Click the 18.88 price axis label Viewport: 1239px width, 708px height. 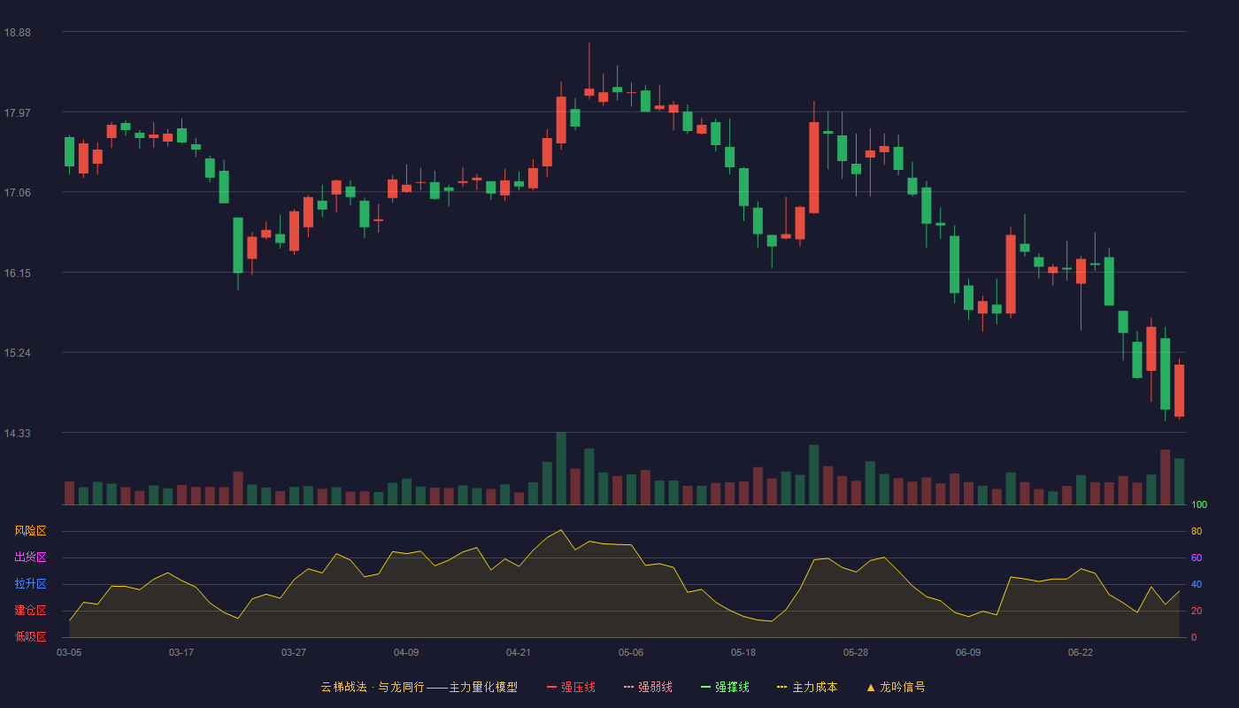click(x=17, y=33)
